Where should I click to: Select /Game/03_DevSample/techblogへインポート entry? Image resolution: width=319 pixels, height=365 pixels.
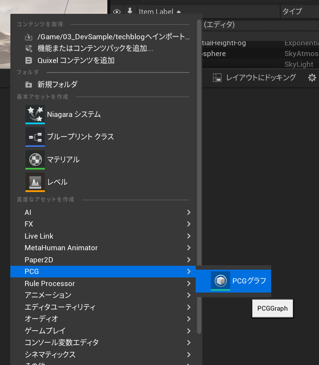pos(103,37)
